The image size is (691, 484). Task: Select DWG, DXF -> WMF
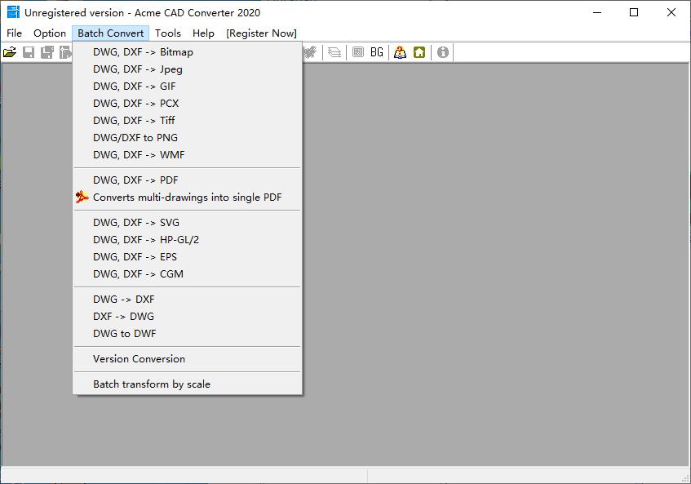tap(188, 155)
